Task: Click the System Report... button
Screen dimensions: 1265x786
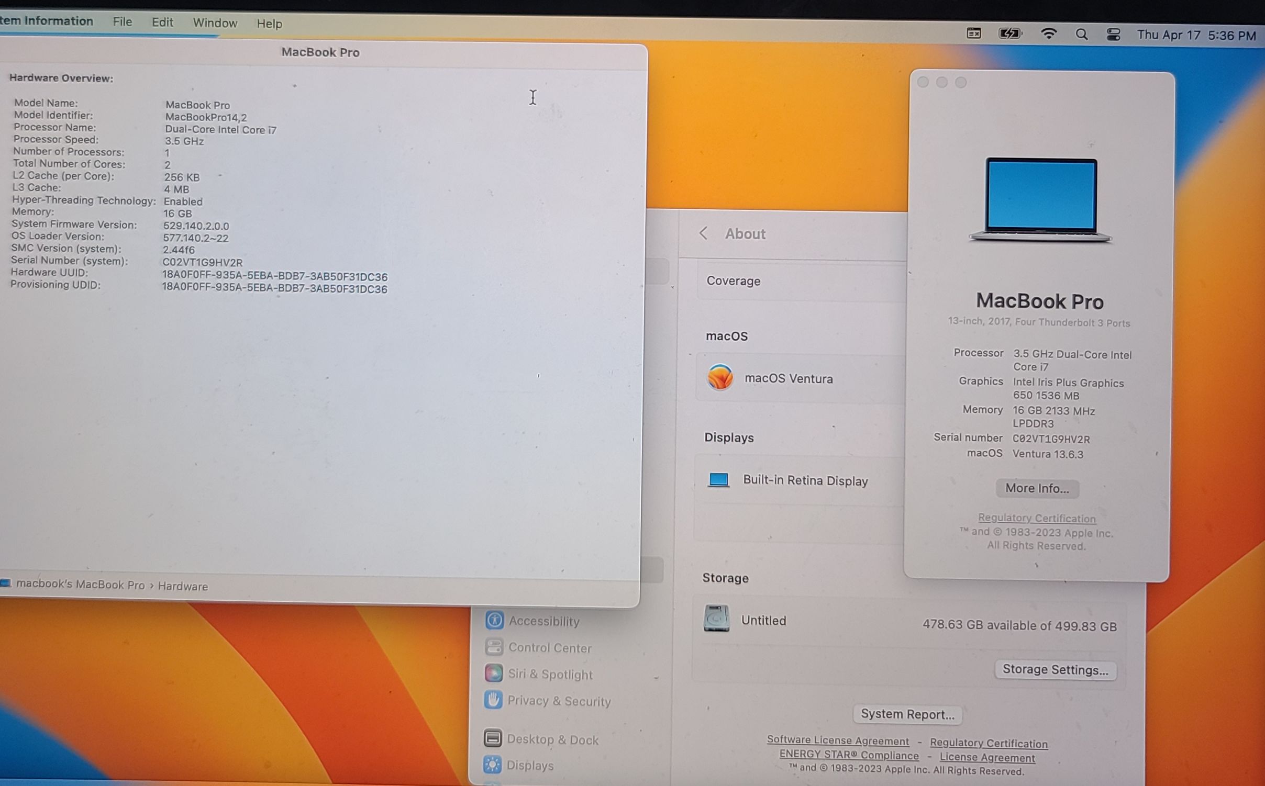Action: click(x=907, y=714)
